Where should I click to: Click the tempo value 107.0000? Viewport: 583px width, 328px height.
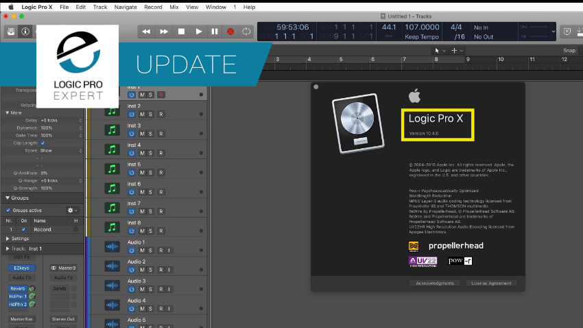[422, 27]
